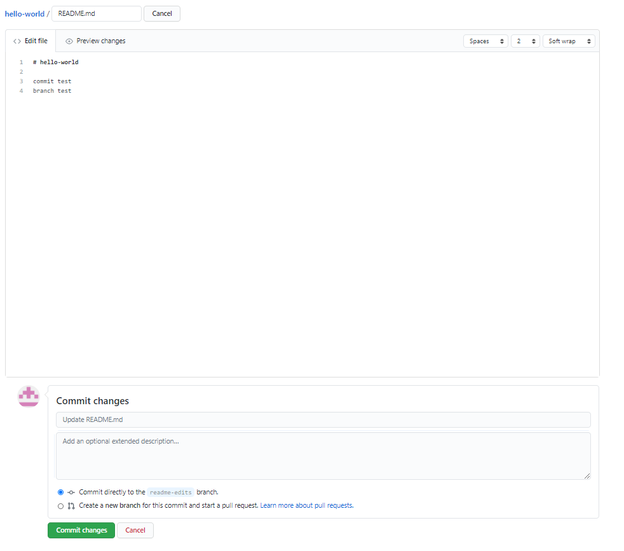Click the red Cancel button at bottom
Viewport: 624px width, 551px height.
pos(135,530)
